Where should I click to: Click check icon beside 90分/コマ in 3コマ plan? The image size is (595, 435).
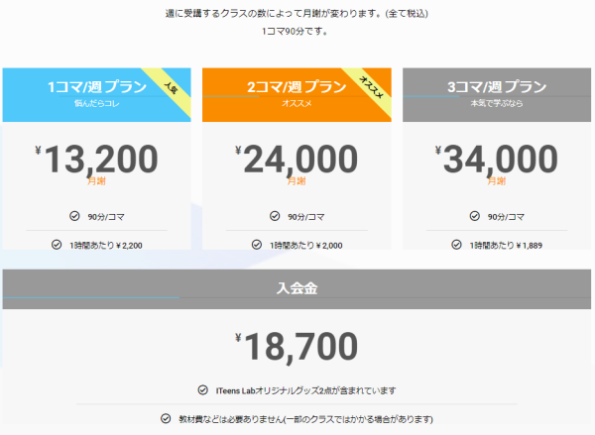[475, 216]
